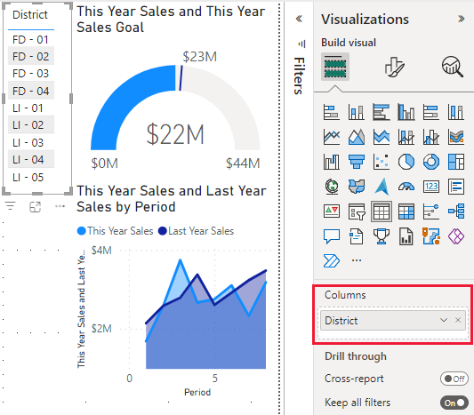Image resolution: width=474 pixels, height=415 pixels.
Task: Select the KPI visual
Action: [332, 211]
